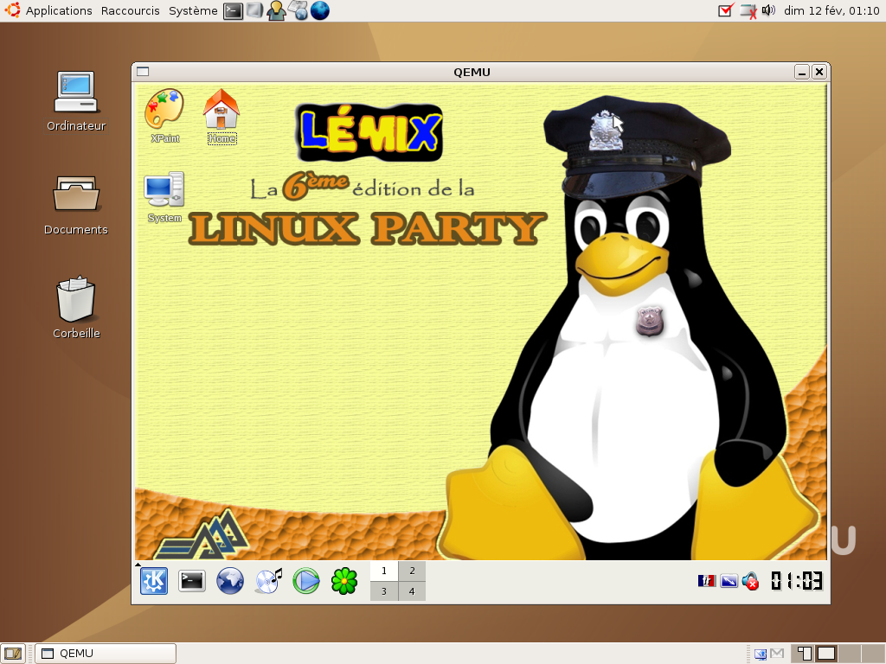Open the QEMU window menu button
Viewport: 886px width, 664px height.
(143, 72)
